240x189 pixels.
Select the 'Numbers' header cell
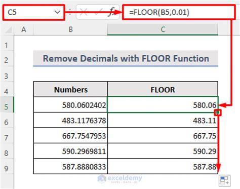pyautogui.click(x=70, y=89)
